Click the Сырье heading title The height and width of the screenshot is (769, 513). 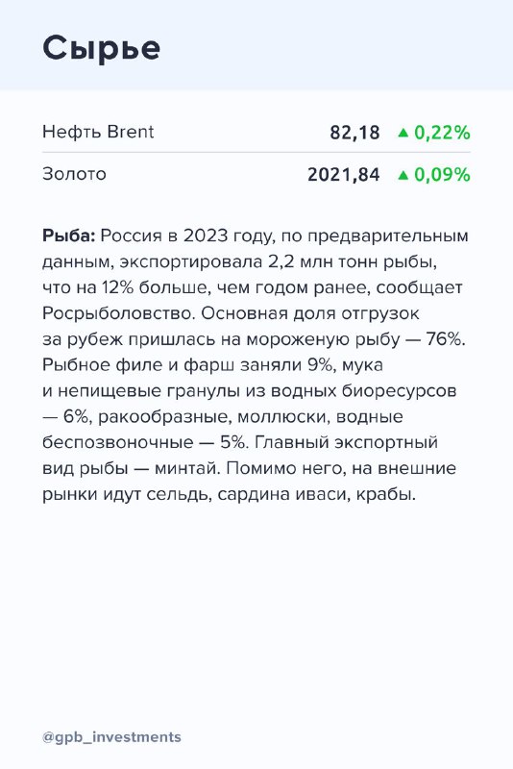(102, 48)
